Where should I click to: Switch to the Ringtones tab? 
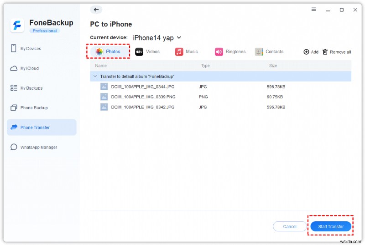click(230, 51)
